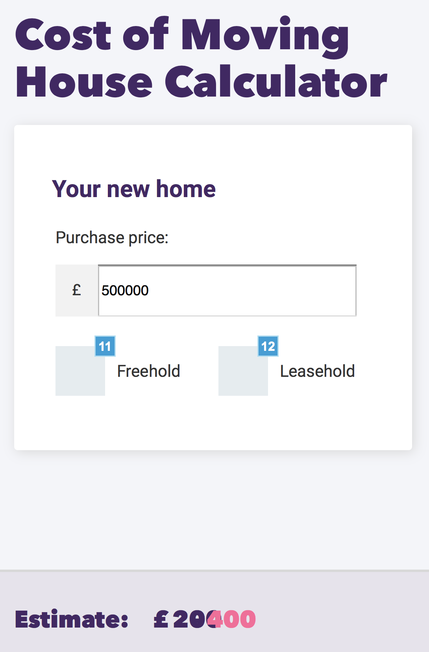Click the blue badge numbered 11

point(105,346)
